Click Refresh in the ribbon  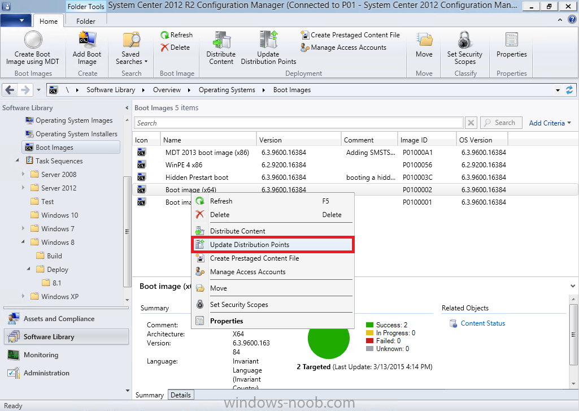[176, 34]
